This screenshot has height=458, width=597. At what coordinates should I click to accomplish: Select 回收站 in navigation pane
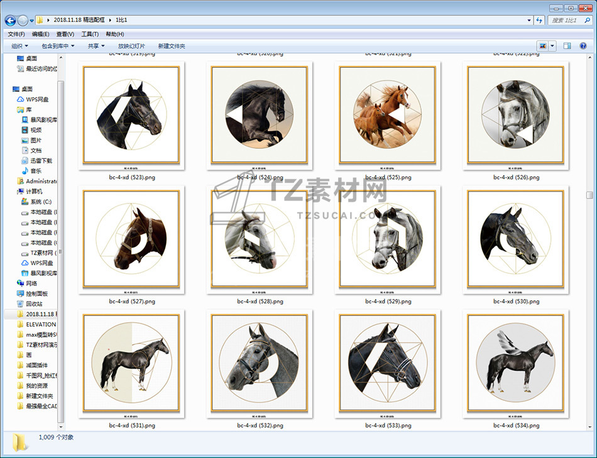tap(30, 304)
